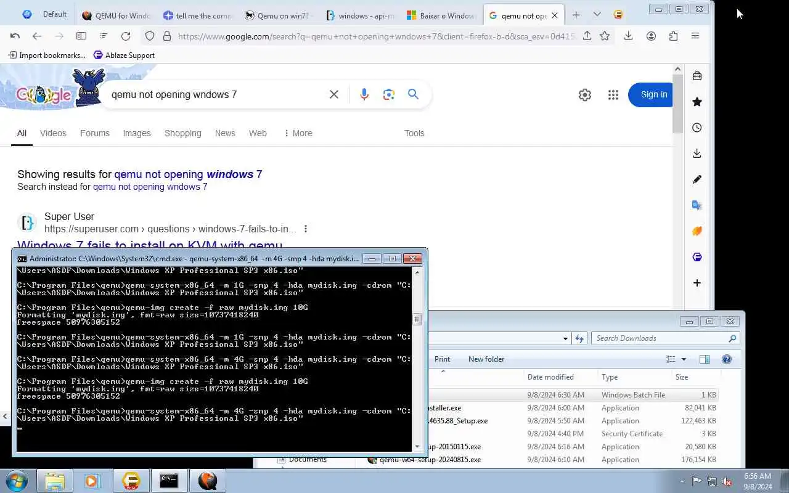
Task: Click Print in Explorer toolbar
Action: click(442, 359)
